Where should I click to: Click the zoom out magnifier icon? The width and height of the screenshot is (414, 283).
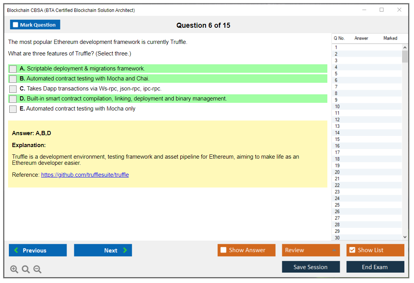[37, 270]
